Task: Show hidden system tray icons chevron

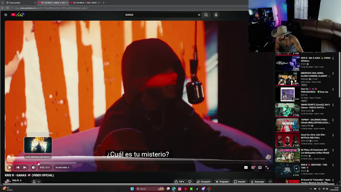Action: 311,189
